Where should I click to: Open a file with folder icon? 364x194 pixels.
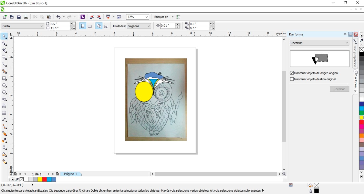pyautogui.click(x=12, y=17)
